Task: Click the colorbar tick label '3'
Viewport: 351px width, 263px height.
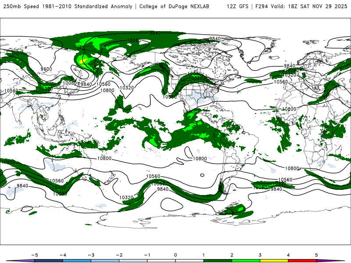Action: pyautogui.click(x=260, y=255)
